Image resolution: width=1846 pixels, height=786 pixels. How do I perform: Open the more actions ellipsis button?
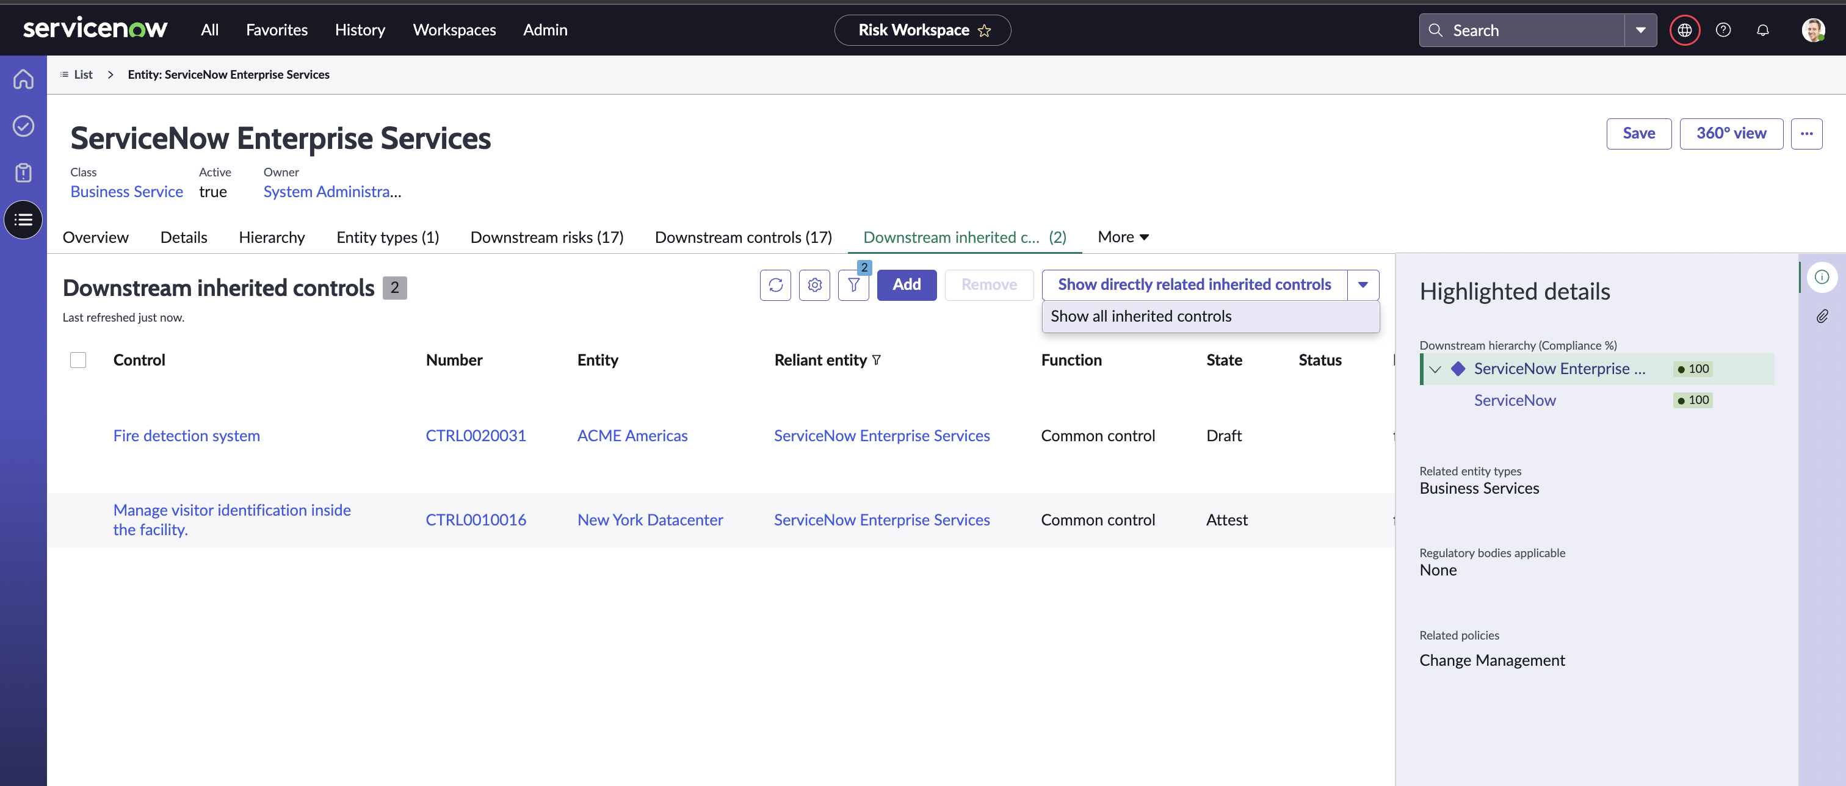(x=1806, y=133)
